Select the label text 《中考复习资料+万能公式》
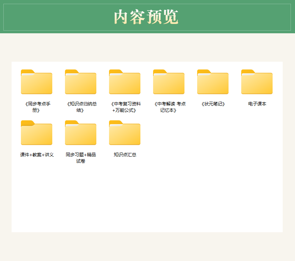 pos(126,107)
